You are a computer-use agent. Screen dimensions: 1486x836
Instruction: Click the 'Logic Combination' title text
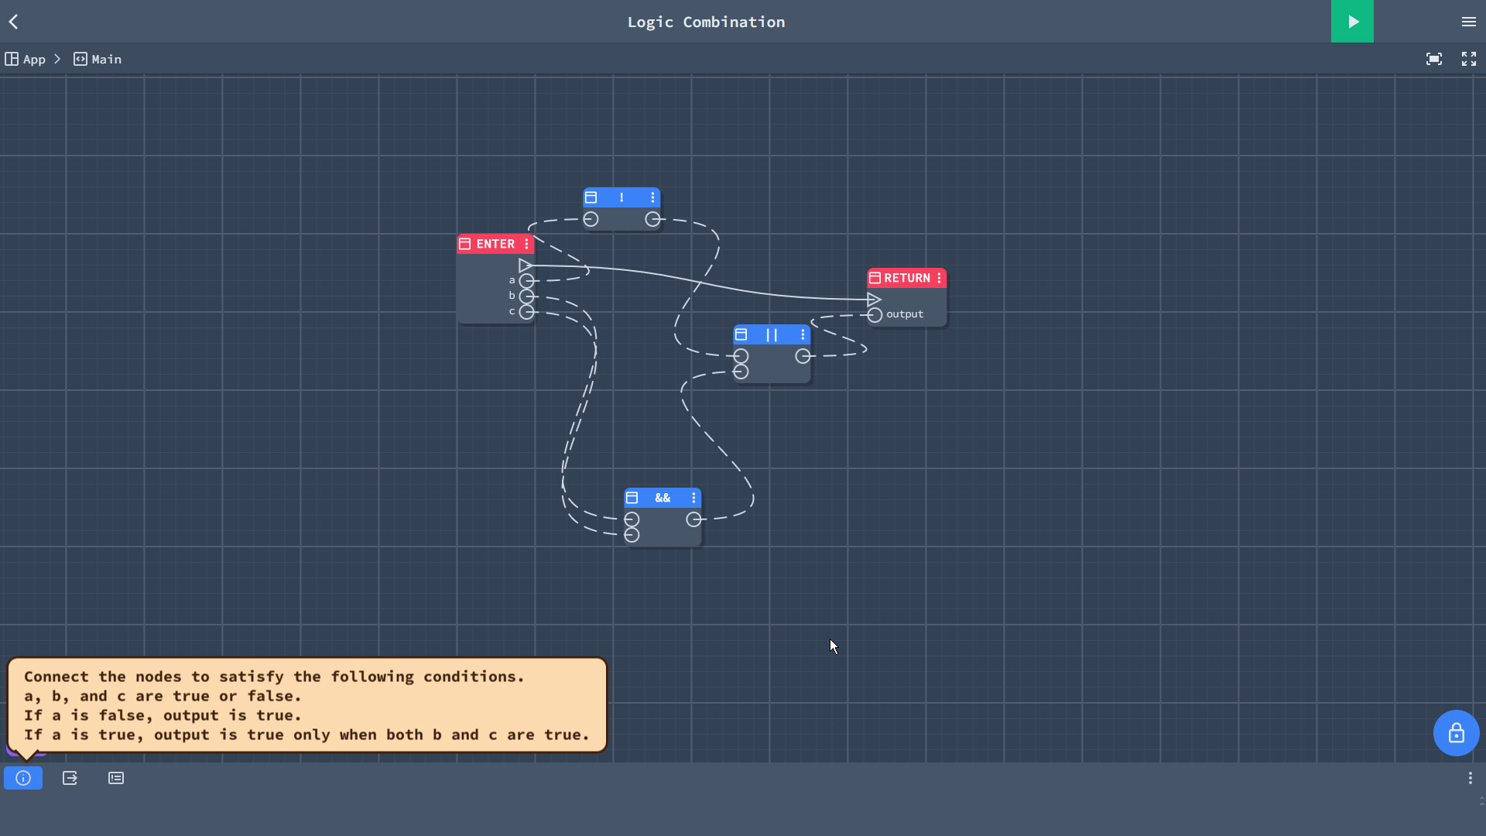pyautogui.click(x=706, y=22)
